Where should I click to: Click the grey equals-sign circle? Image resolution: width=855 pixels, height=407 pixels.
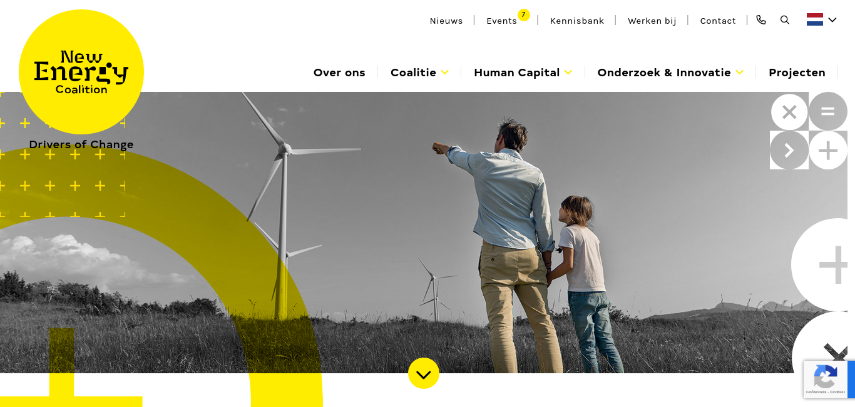(x=828, y=111)
